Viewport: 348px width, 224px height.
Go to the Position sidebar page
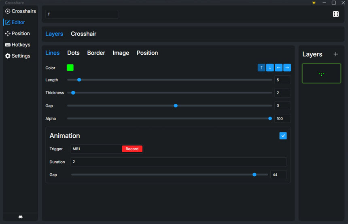pyautogui.click(x=17, y=34)
